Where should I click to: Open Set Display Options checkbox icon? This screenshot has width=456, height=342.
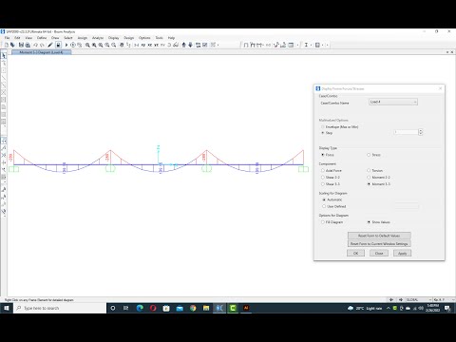pos(205,45)
